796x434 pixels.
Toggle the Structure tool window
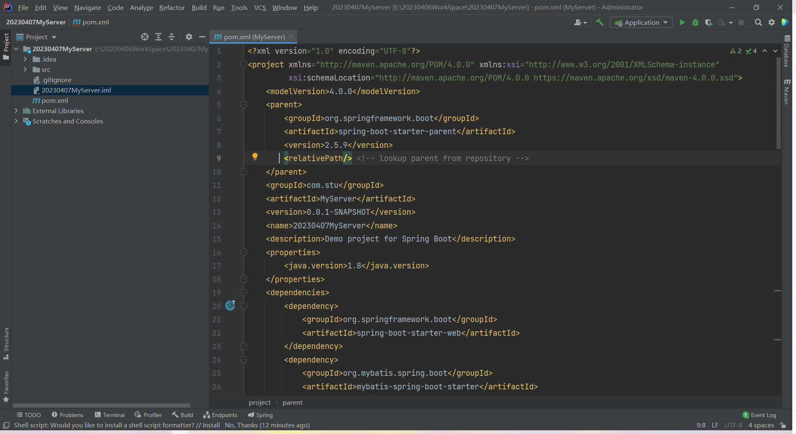(x=6, y=343)
